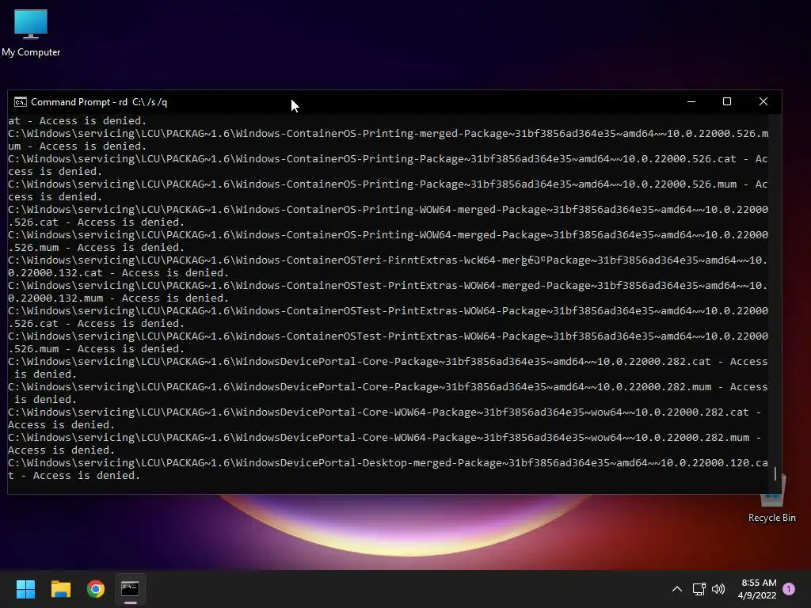Image resolution: width=811 pixels, height=608 pixels.
Task: Click the first 'at - Access is denied.' line
Action: coord(77,121)
